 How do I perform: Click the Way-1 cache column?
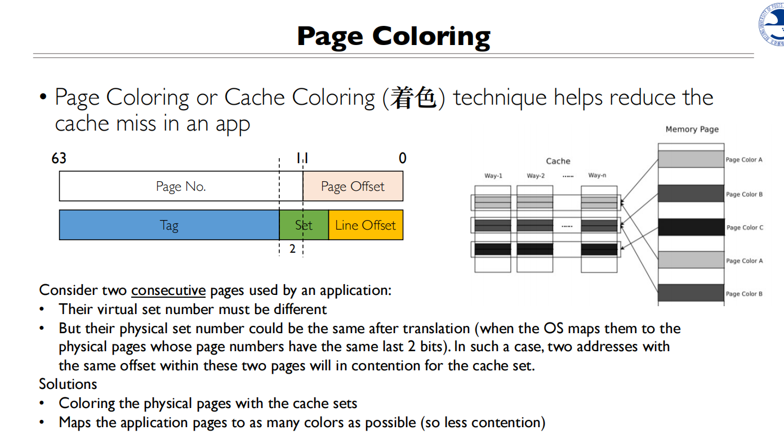(x=493, y=228)
